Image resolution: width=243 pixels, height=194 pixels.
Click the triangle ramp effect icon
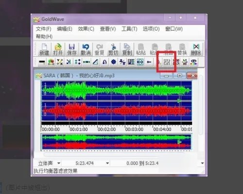point(96,62)
